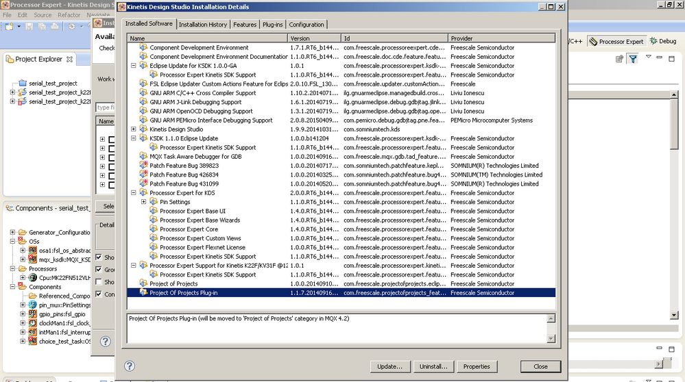The image size is (685, 382).
Task: Select Processor Expert Flexnet License row
Action: pyautogui.click(x=341, y=247)
